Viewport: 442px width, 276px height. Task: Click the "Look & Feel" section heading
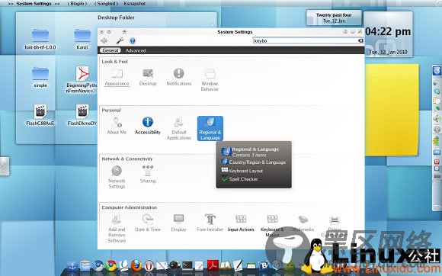115,62
